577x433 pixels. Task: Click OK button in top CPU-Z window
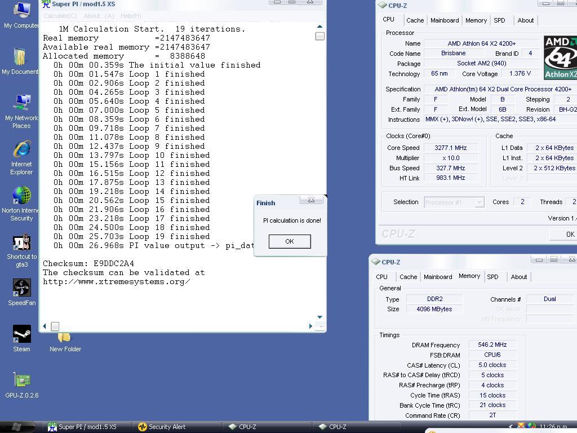[563, 235]
